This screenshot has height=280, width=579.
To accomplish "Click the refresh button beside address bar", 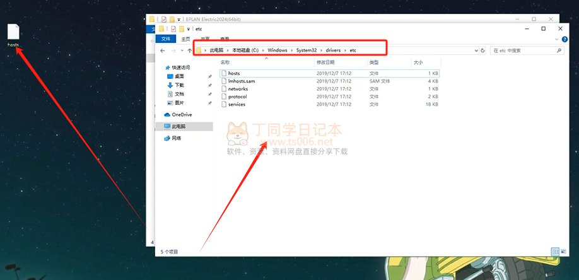I will pos(482,50).
